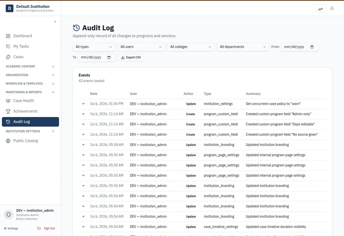Open My Tasks from the sidebar
The height and width of the screenshot is (236, 344).
[x=30, y=46]
